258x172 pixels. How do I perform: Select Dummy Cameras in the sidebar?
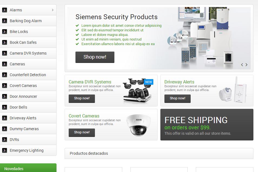click(28, 129)
